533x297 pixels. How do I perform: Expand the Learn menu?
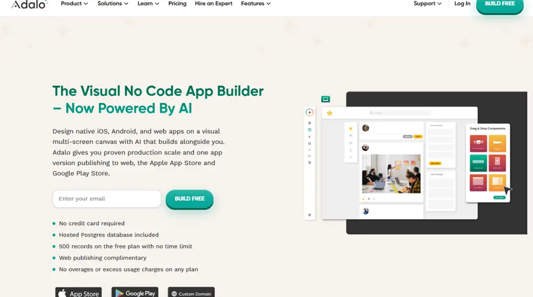pyautogui.click(x=148, y=4)
